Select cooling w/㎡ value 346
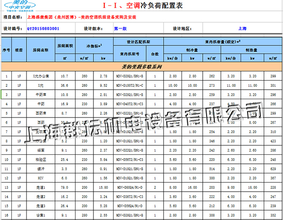283x220 pixels. (212, 141)
